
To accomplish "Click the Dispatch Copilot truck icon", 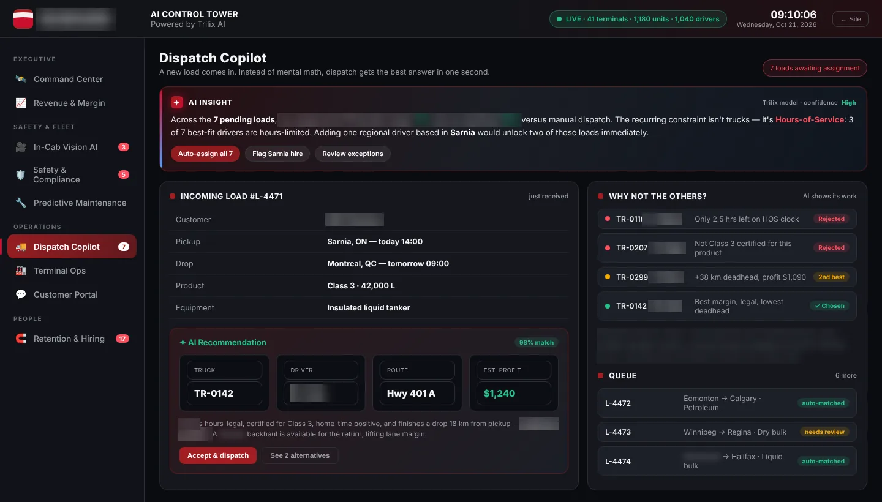I will tap(21, 247).
